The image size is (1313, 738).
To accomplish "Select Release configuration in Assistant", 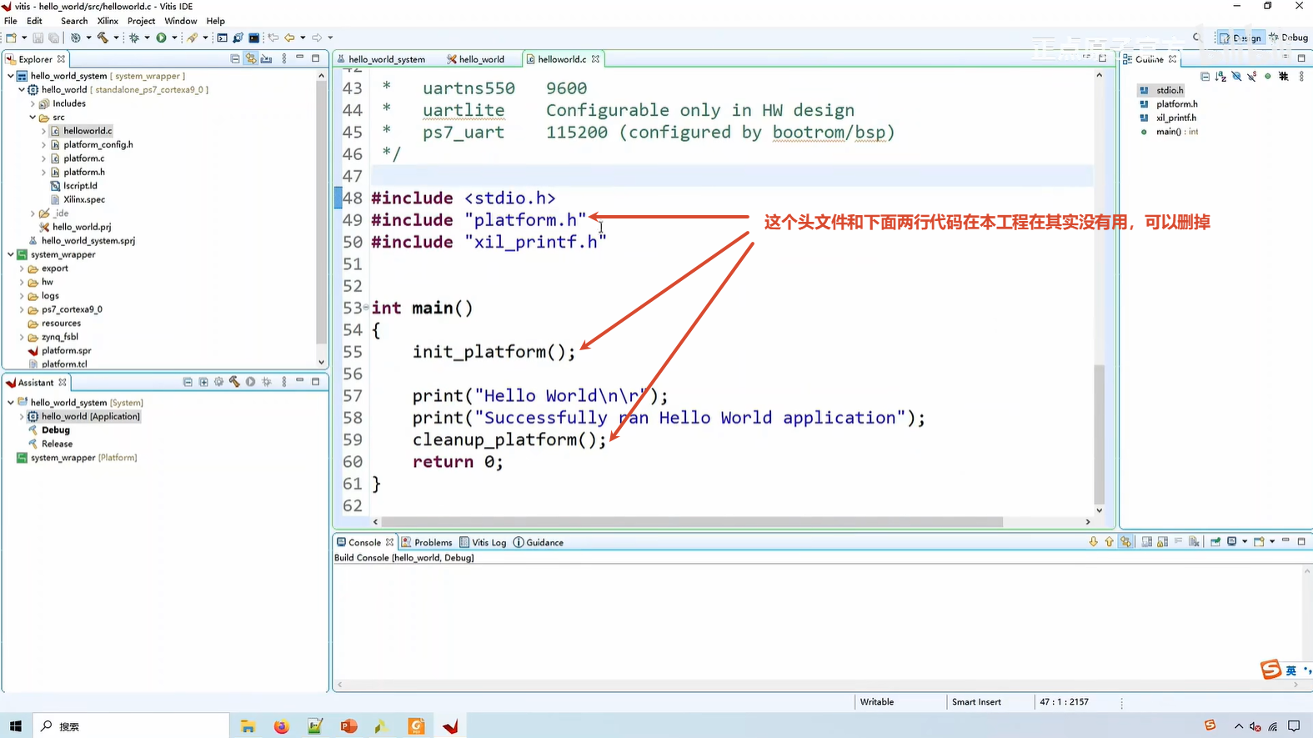I will click(x=57, y=444).
